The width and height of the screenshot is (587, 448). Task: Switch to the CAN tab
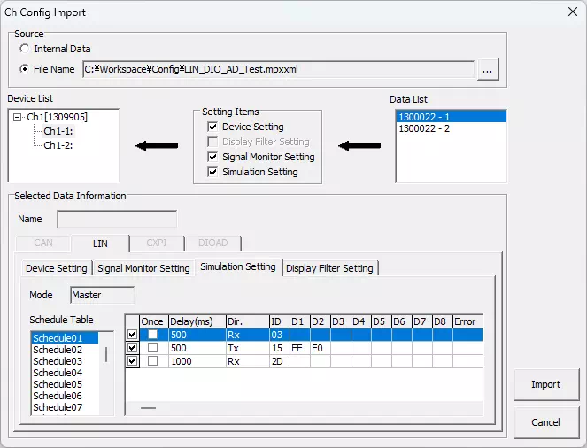[43, 243]
